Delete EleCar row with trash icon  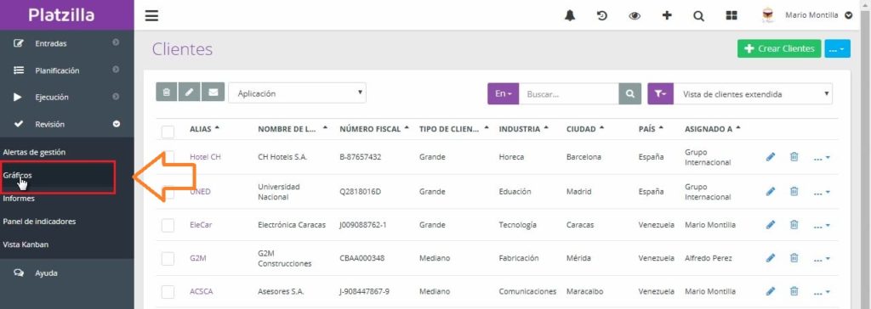[x=794, y=225]
